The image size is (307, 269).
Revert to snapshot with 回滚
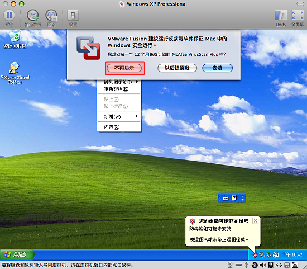[51, 18]
